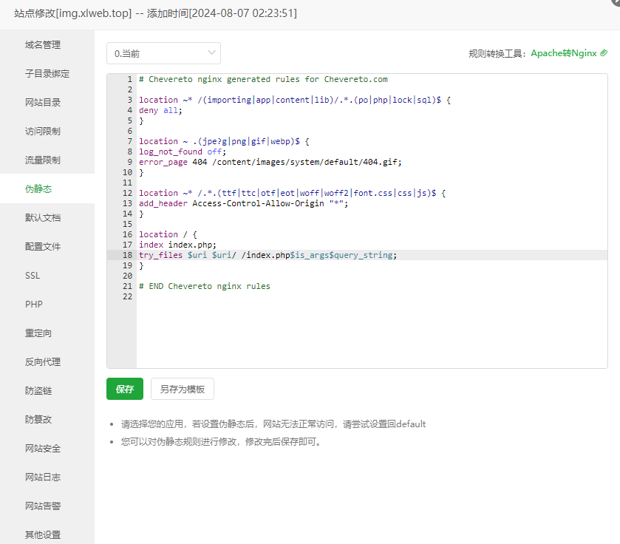Click the link icon beside Apache转Nginx

[604, 53]
